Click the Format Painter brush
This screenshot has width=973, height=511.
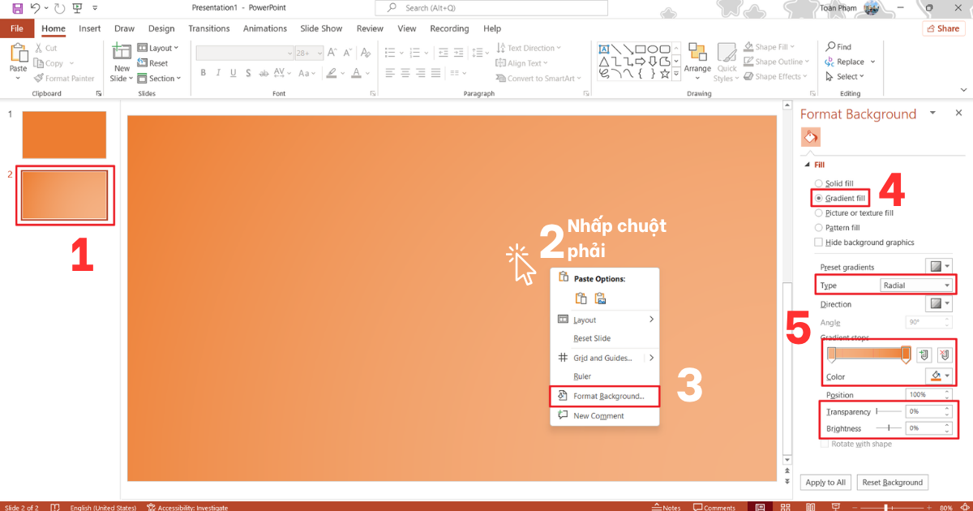(x=64, y=79)
